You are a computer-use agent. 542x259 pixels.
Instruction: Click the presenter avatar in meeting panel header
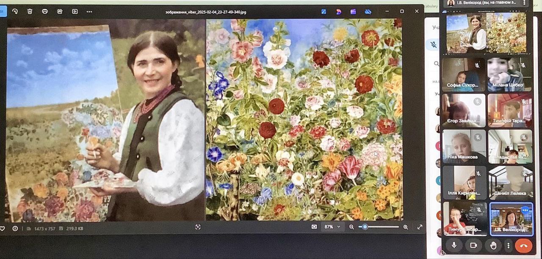click(451, 3)
